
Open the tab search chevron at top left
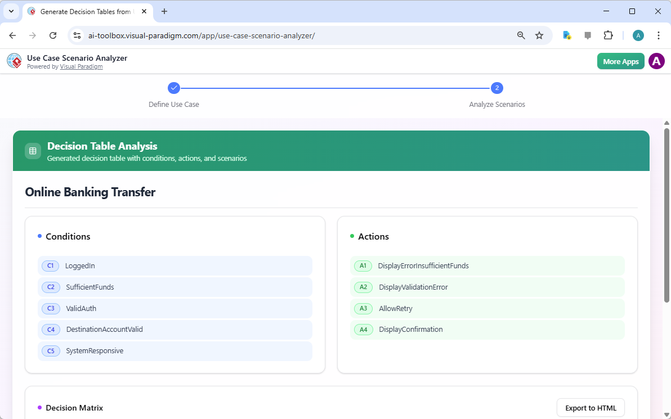(x=11, y=11)
